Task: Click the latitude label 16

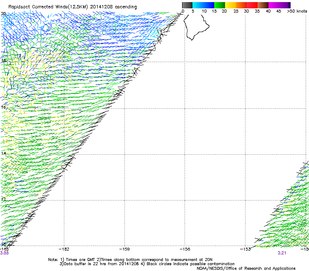Action: 3,107
